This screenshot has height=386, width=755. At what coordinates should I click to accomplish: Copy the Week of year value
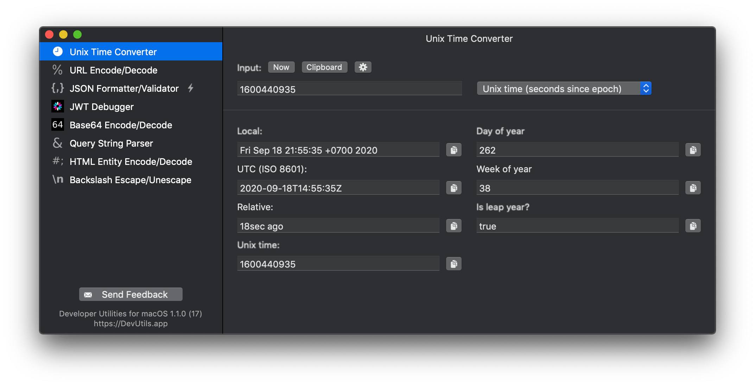coord(693,188)
